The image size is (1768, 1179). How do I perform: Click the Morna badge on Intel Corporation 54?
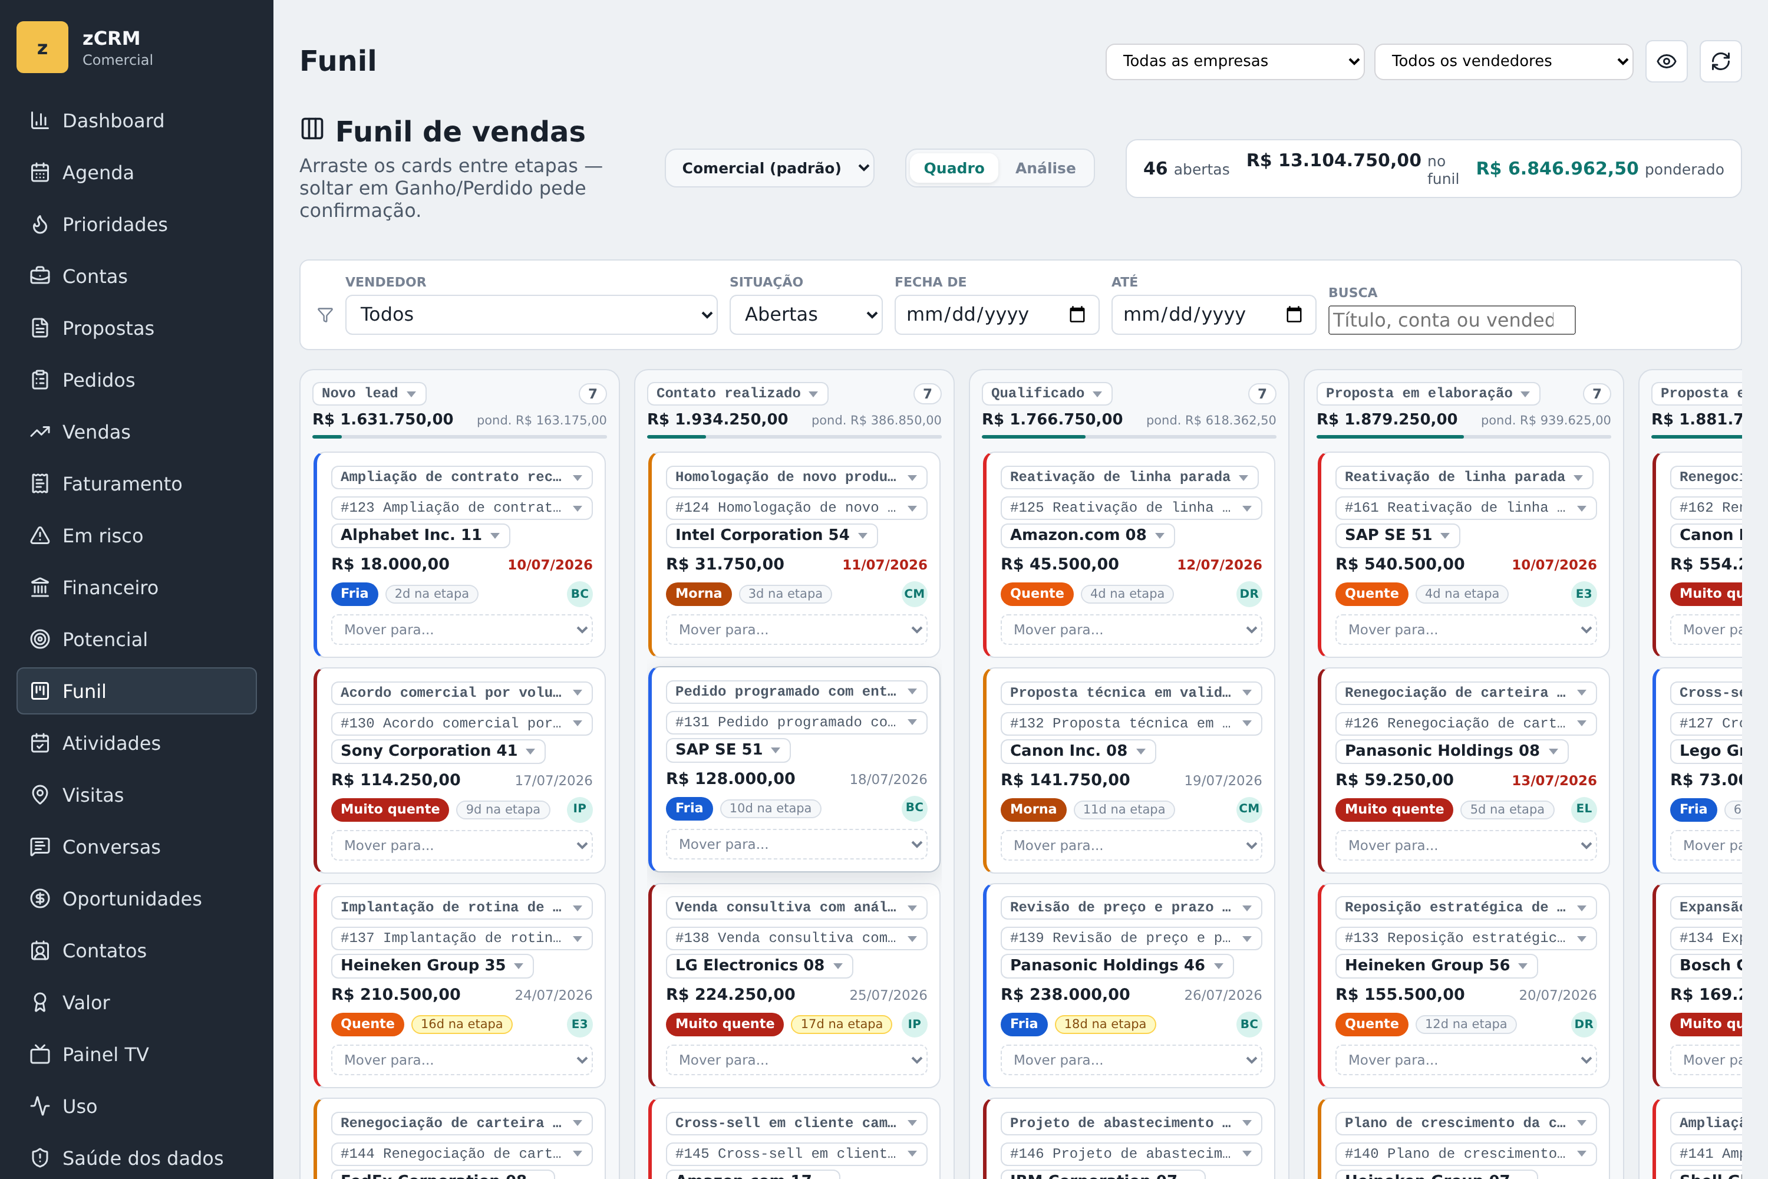(698, 593)
